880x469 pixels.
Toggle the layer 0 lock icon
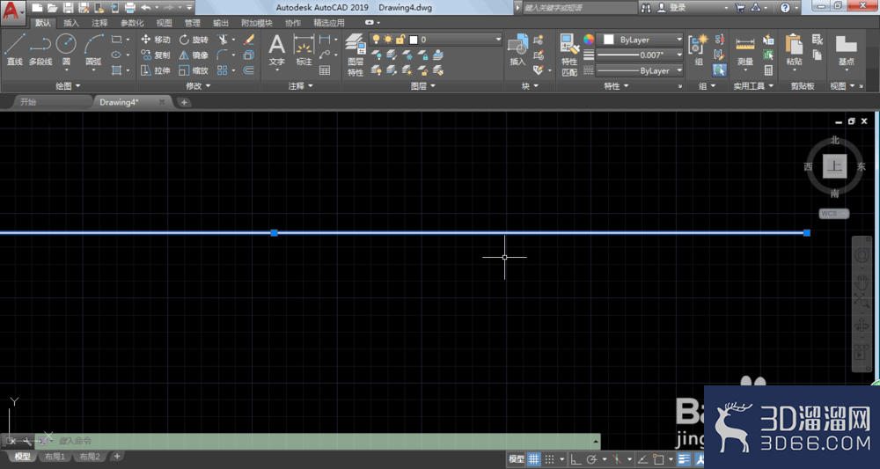coord(400,40)
